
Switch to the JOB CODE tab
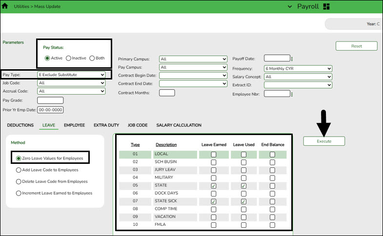(138, 125)
